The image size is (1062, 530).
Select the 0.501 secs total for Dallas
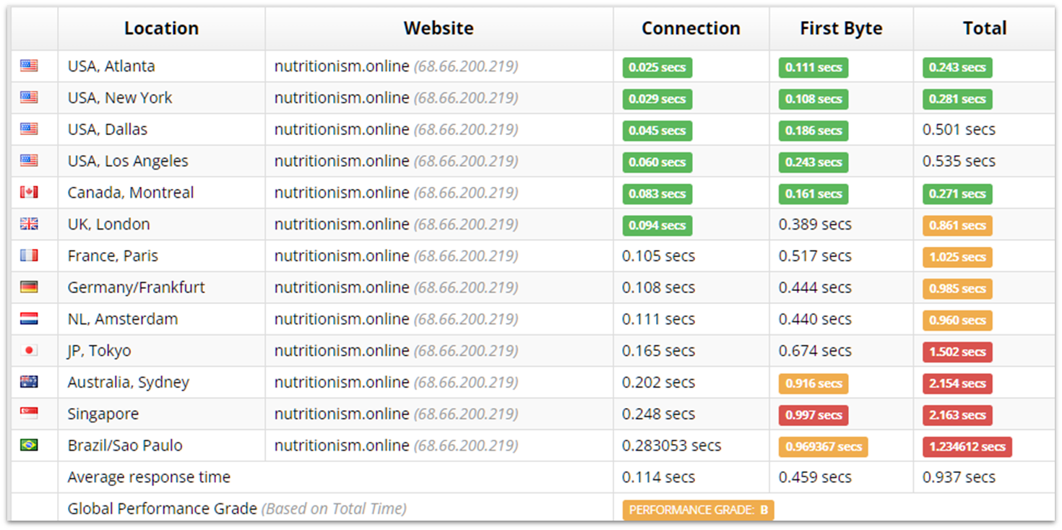pos(959,130)
